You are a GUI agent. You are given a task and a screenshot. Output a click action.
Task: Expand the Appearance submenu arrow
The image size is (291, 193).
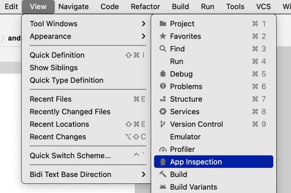[x=144, y=36]
